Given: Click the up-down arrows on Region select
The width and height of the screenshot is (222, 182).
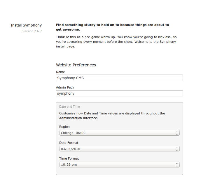Looking at the screenshot, I should point(177,133).
